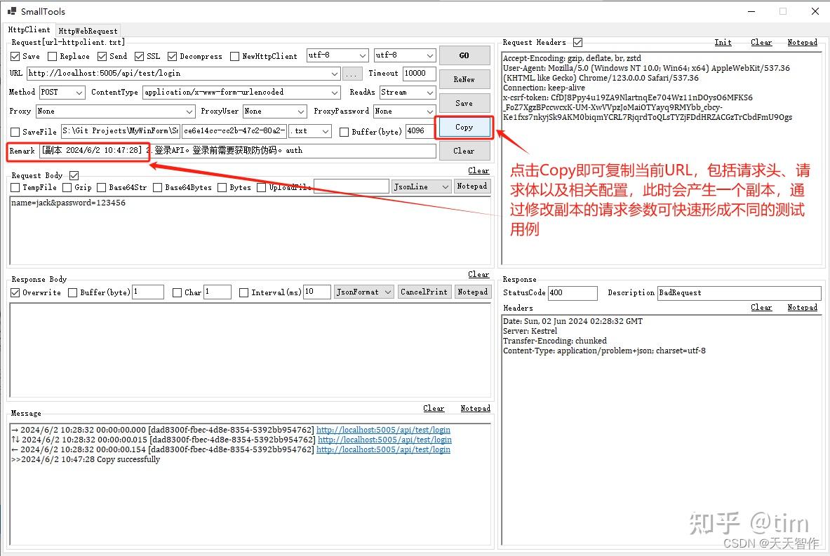Select the HttpClient tab
Viewport: 830px width, 556px height.
tap(29, 29)
